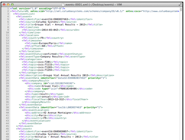Image resolution: width=185 pixels, height=140 pixels.
Task: Click the fml:FutureML root tag
Action: 19,11
